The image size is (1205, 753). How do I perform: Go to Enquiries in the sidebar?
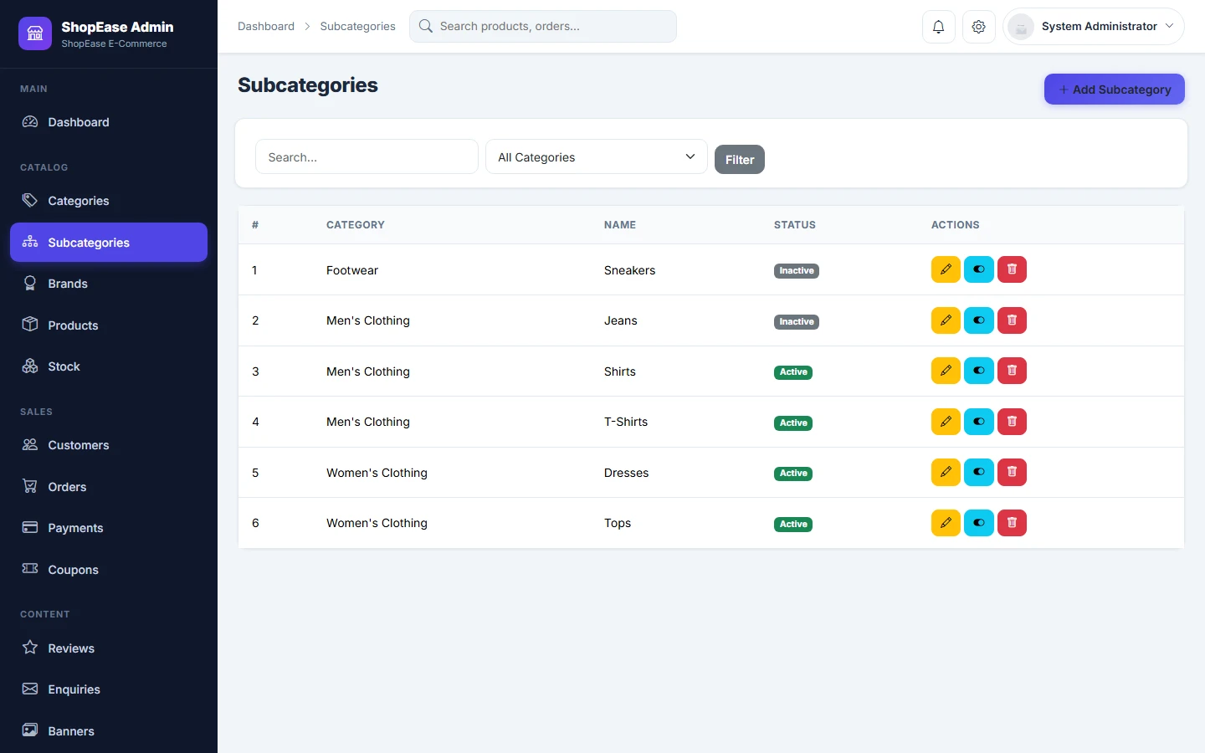(109, 689)
